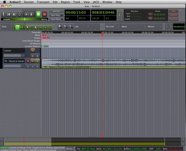Image resolution: width=186 pixels, height=151 pixels.
Task: Click the green stop button
Action: click(38, 14)
